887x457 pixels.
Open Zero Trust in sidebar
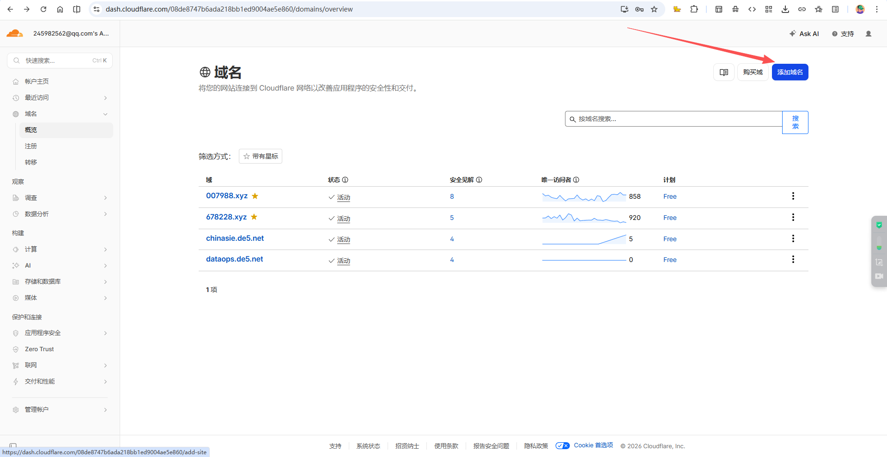point(60,349)
